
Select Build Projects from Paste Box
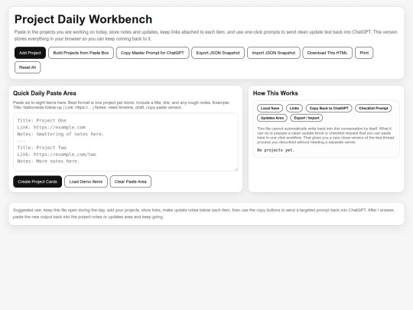pyautogui.click(x=81, y=53)
